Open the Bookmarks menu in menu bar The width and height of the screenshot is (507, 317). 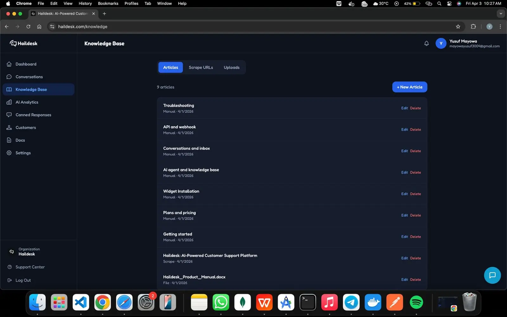[x=108, y=3]
